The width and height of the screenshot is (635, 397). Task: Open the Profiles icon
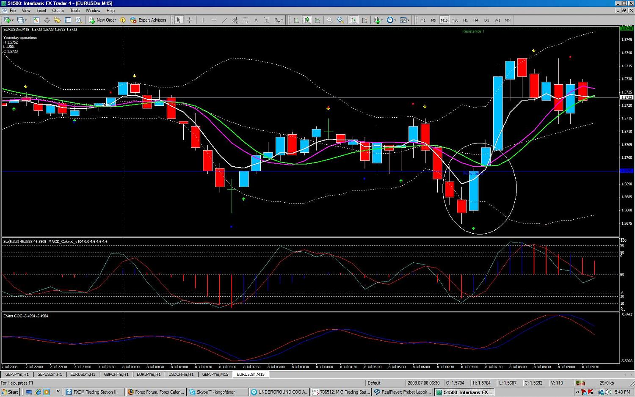20,20
